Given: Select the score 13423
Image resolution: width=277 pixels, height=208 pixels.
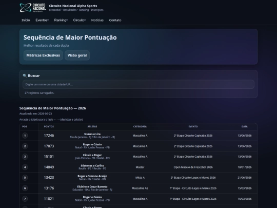Looking at the screenshot, I should coord(49,178).
